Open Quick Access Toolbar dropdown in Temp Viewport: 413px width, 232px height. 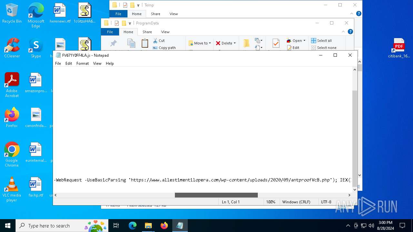(x=138, y=5)
